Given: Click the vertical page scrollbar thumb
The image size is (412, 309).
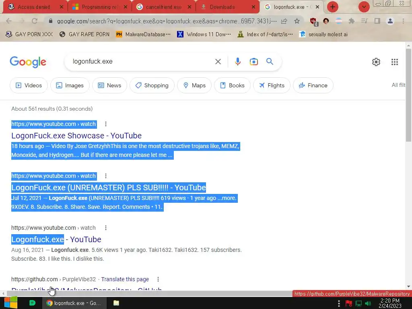Looking at the screenshot, I should 408,95.
